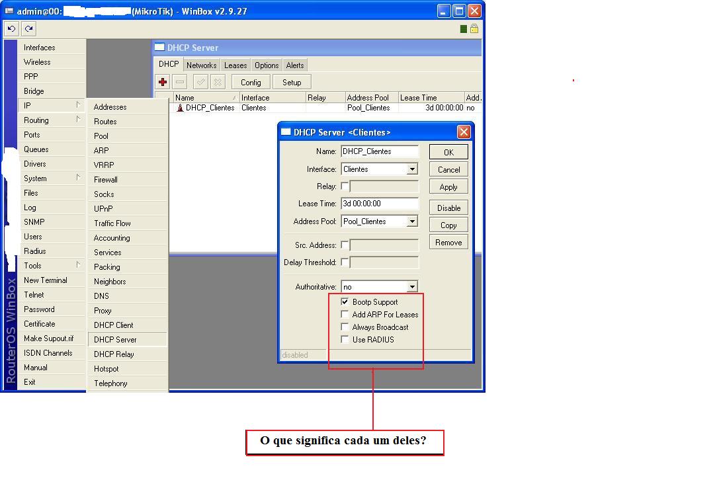Click the Name input field
Image resolution: width=721 pixels, height=478 pixels.
tap(380, 151)
